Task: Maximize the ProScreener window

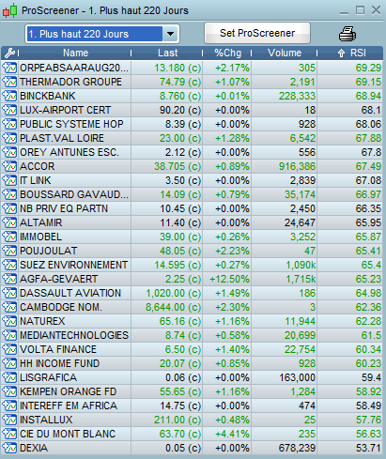Action: (x=360, y=10)
